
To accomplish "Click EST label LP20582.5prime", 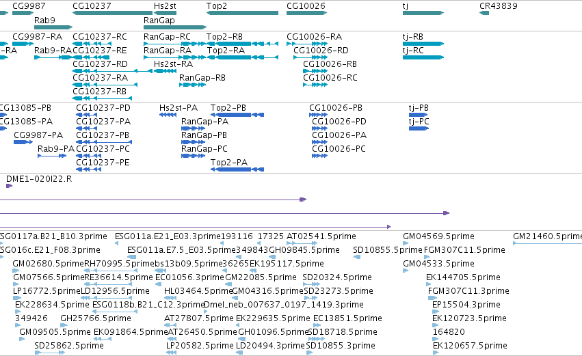I will (x=200, y=346).
